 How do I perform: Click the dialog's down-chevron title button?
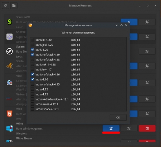[x=117, y=25]
